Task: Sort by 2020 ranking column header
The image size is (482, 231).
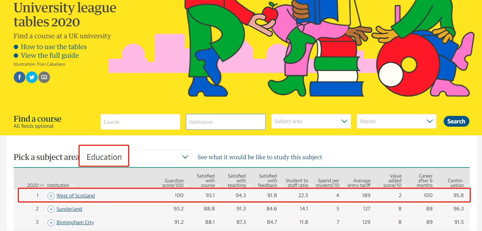Action: pyautogui.click(x=35, y=185)
